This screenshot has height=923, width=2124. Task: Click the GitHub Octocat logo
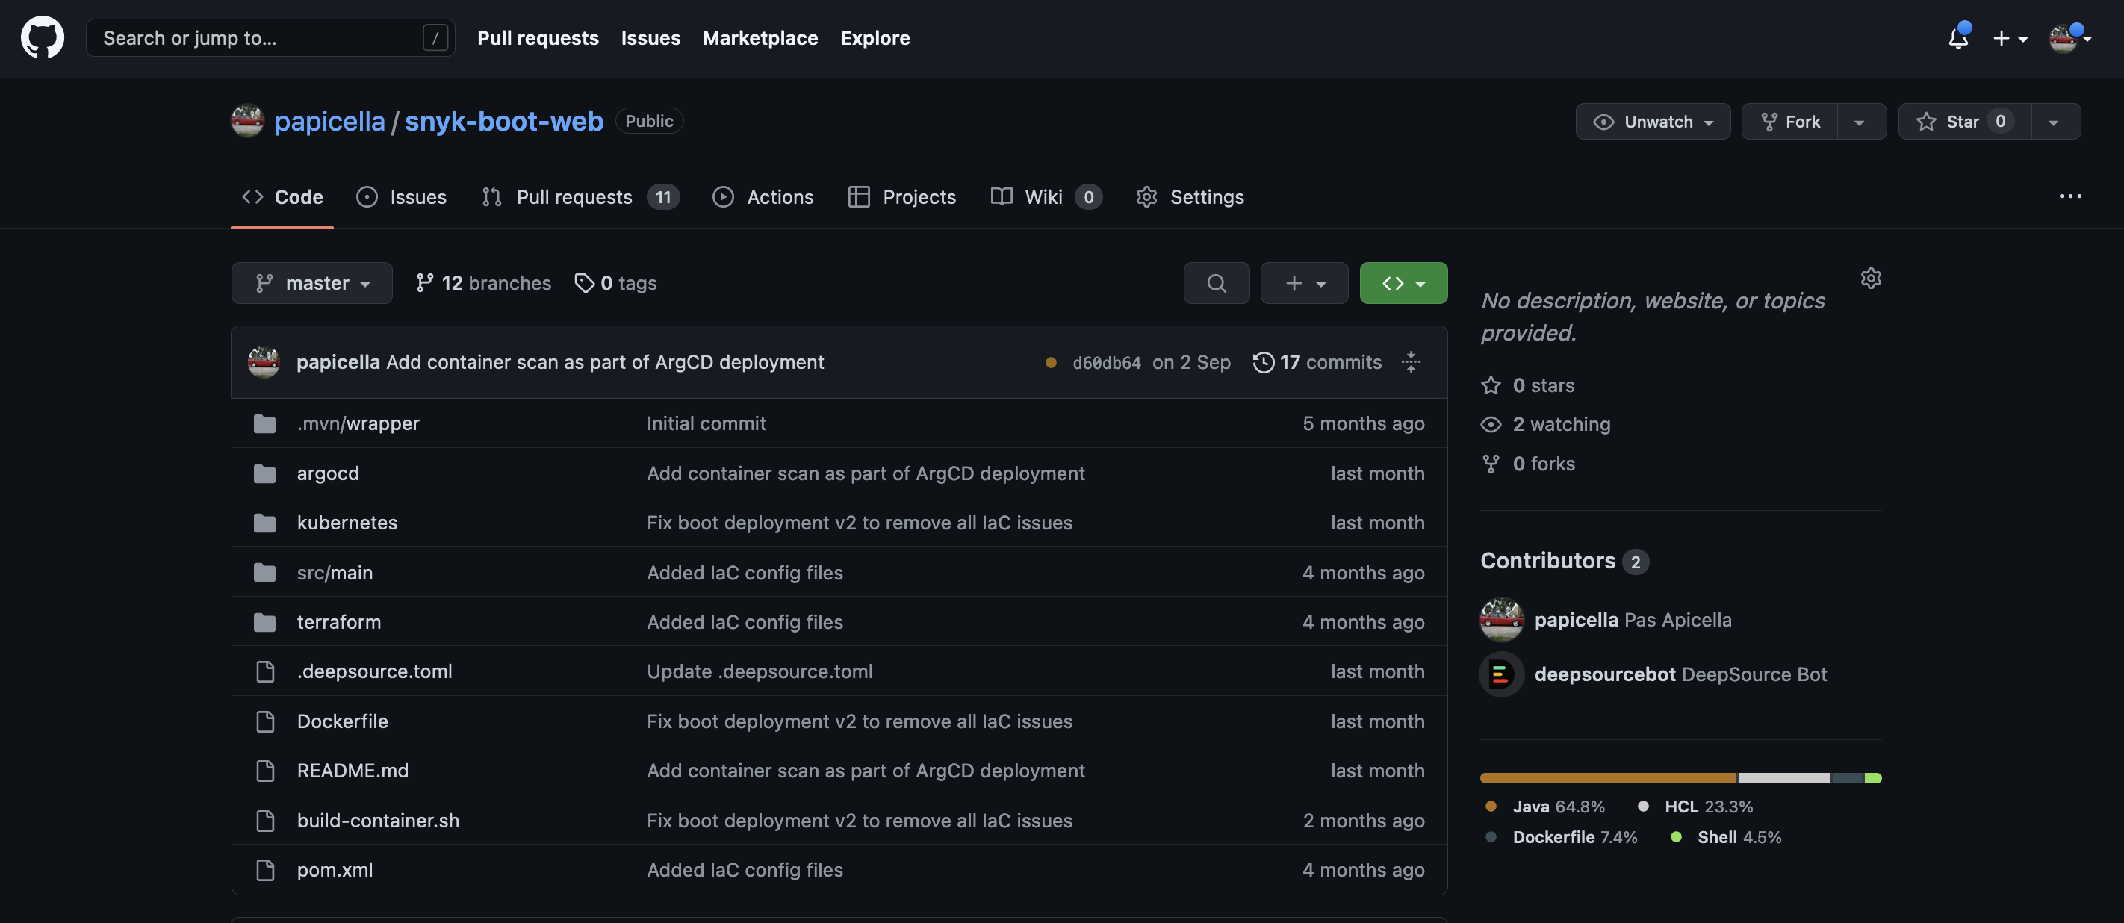tap(42, 38)
